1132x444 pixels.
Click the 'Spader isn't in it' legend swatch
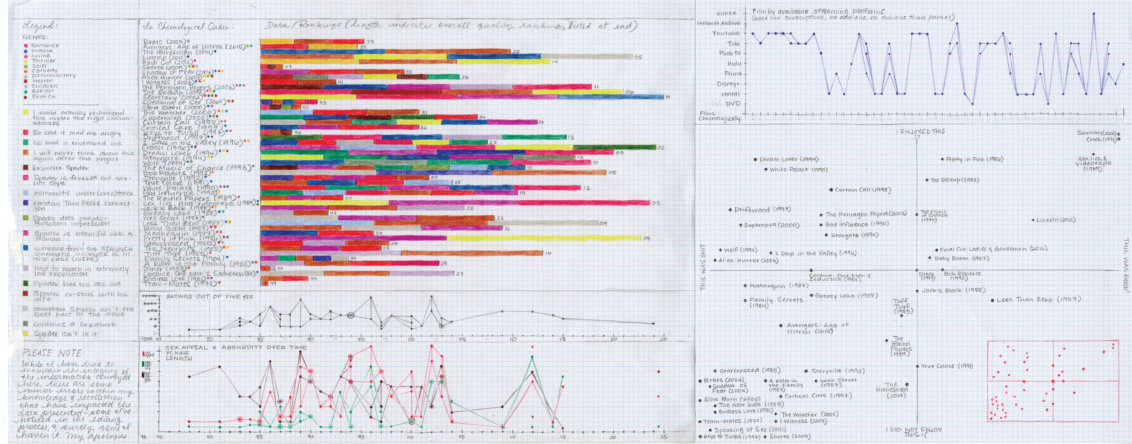point(26,334)
